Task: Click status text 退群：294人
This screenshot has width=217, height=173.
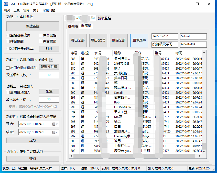Action: tap(90, 168)
